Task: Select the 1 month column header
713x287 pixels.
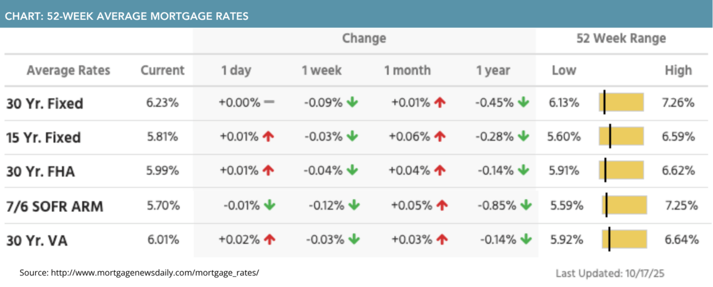Action: [407, 71]
